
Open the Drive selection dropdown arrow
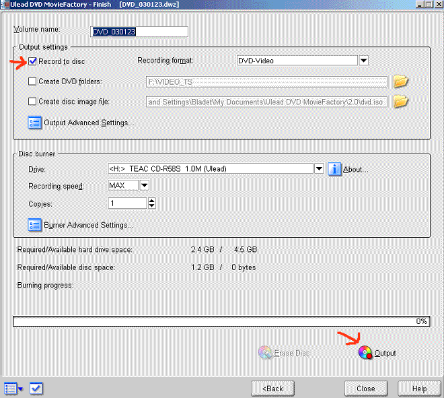(x=319, y=168)
